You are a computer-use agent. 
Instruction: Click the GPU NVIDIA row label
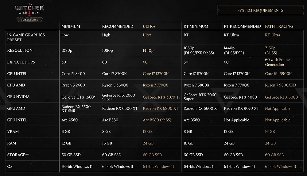[18, 97]
